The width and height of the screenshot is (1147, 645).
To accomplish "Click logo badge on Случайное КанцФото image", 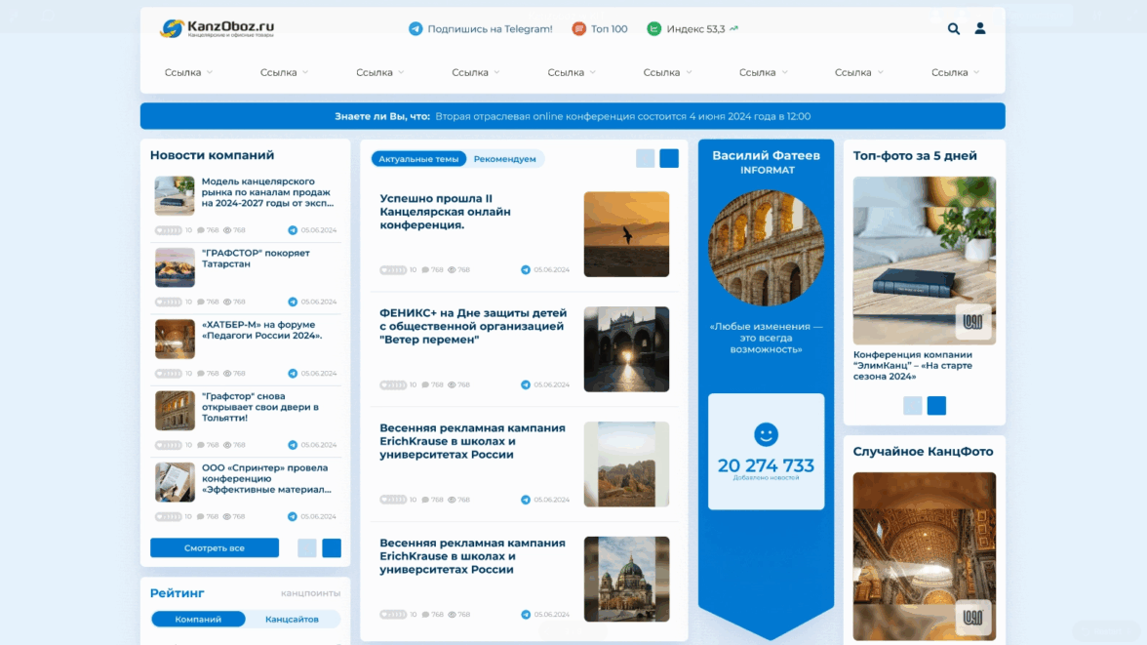I will pyautogui.click(x=973, y=618).
